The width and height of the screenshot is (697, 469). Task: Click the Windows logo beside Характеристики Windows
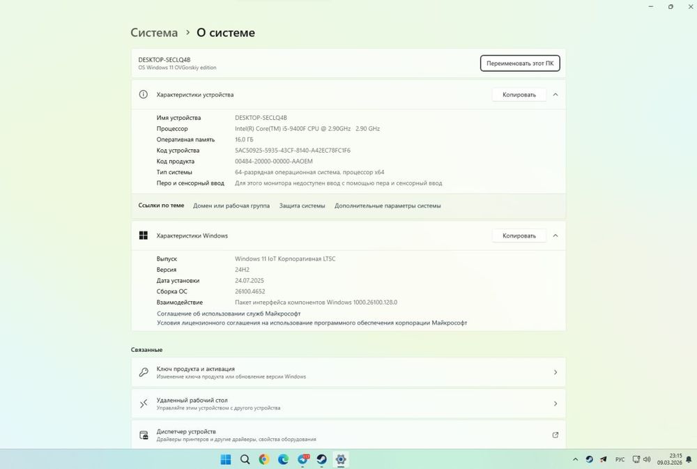tap(143, 236)
